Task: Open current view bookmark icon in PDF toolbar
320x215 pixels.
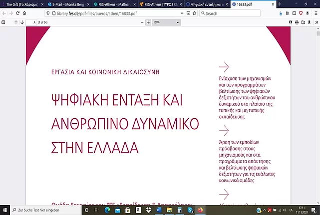Action: click(310, 22)
